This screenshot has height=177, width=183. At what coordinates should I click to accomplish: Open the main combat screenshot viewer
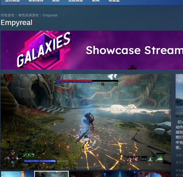pyautogui.click(x=86, y=122)
